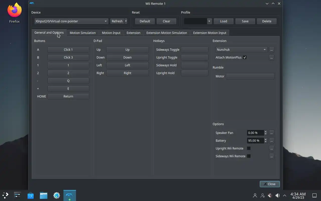
Task: Show desktop using the taskbar corner icon
Action: tap(314, 195)
